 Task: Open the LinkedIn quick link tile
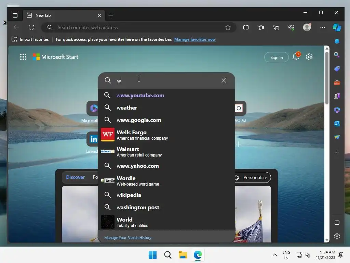92,139
